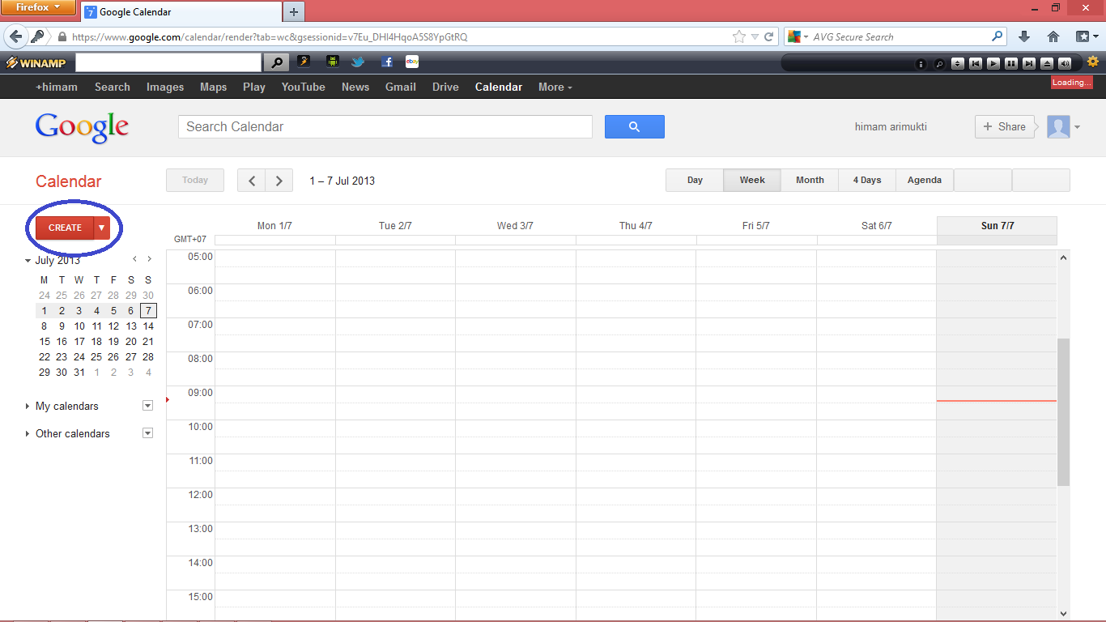Select the Google Calendar browser tab
The width and height of the screenshot is (1106, 622).
tap(181, 12)
